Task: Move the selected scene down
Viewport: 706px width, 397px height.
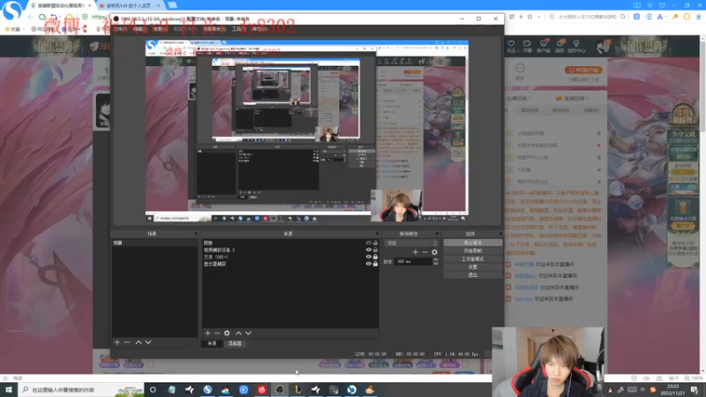Action: (148, 342)
